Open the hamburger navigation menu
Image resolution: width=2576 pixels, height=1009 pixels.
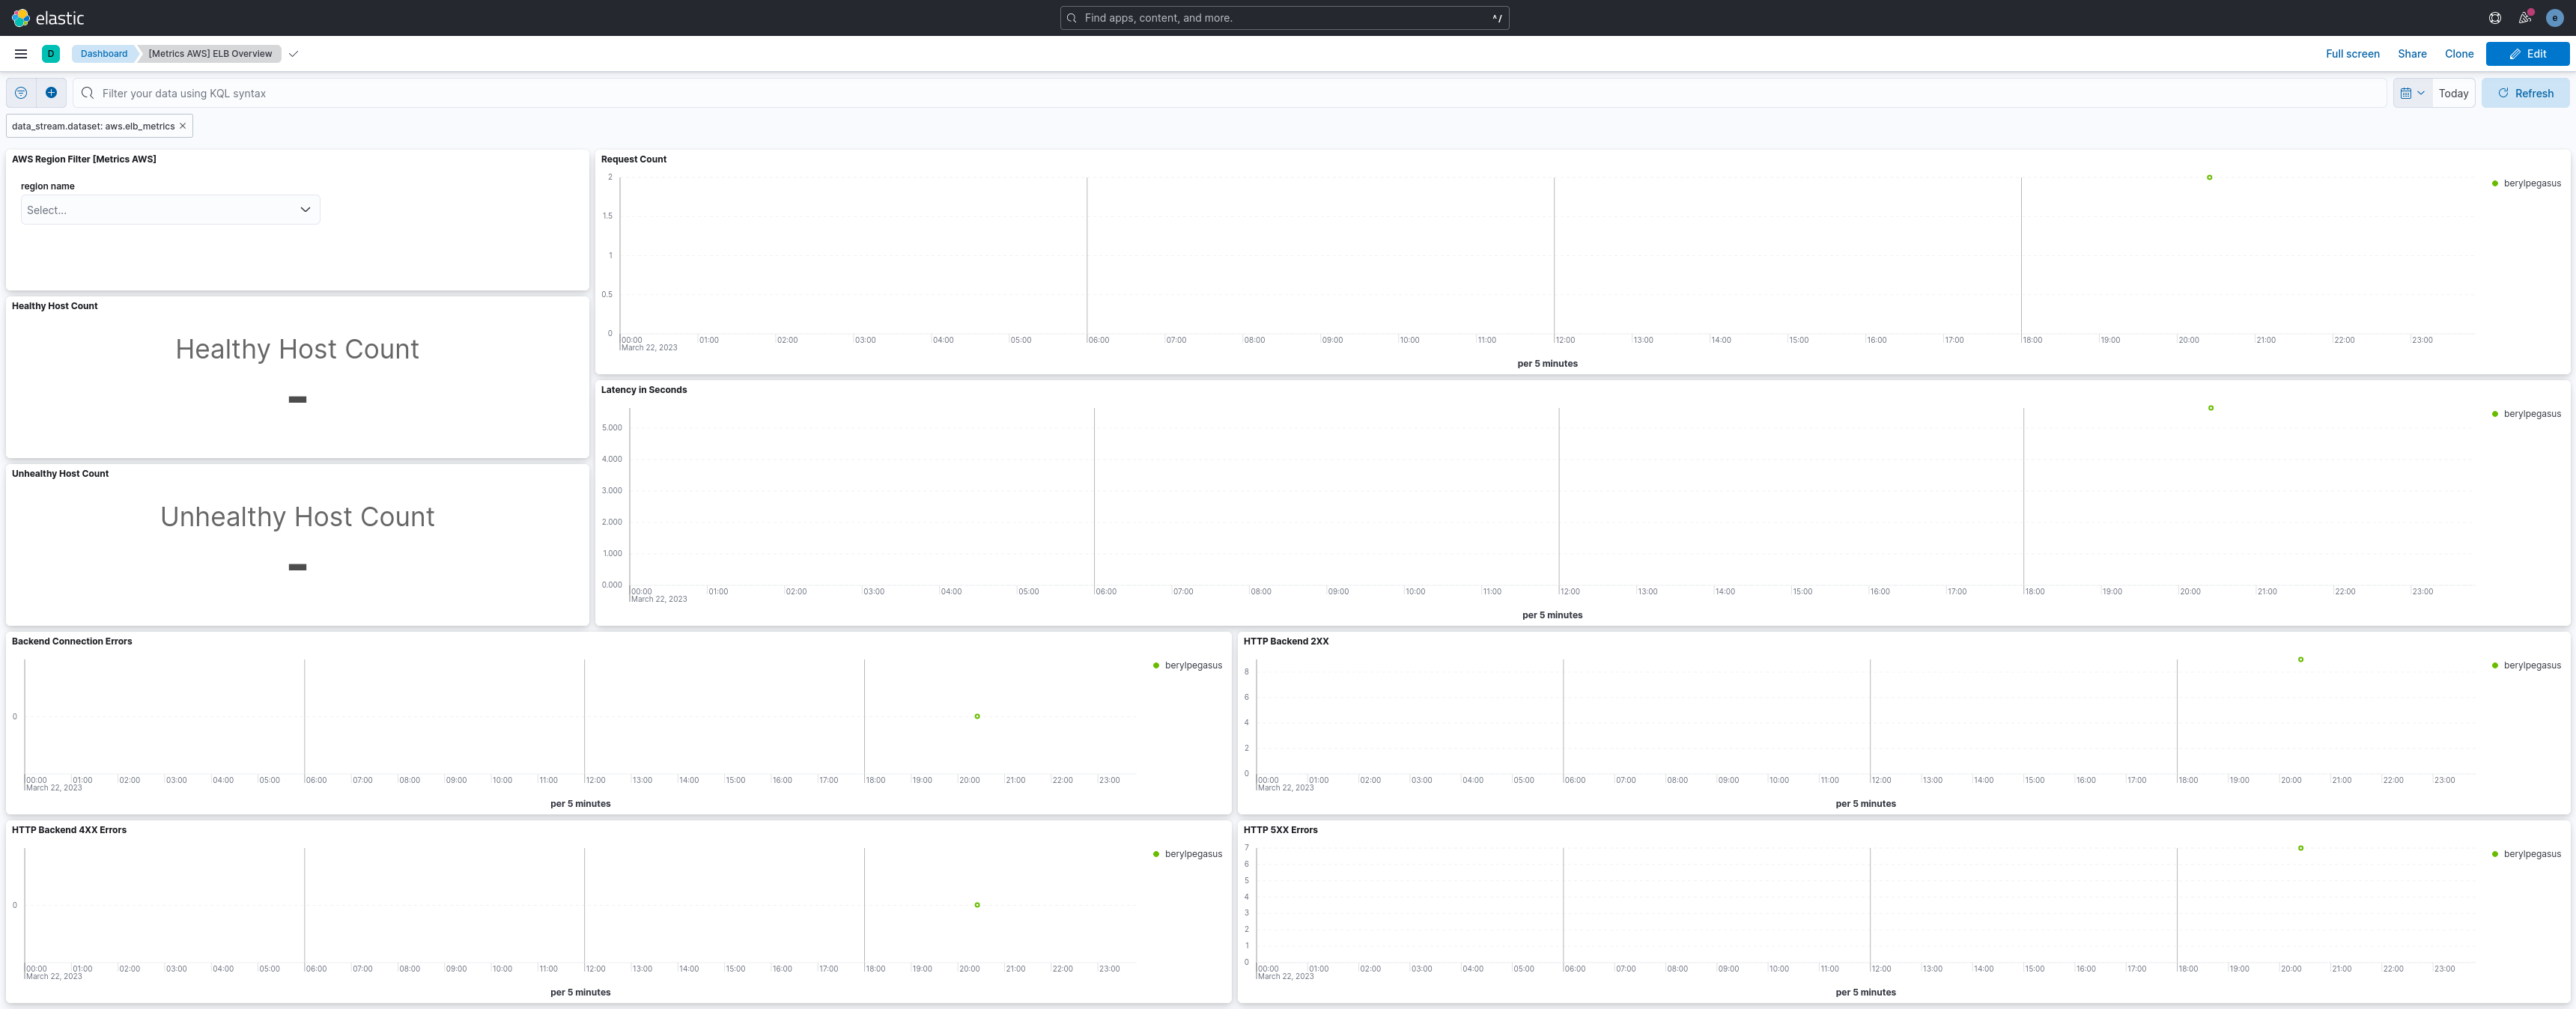click(x=21, y=54)
